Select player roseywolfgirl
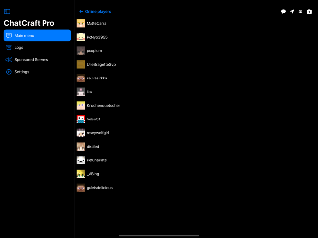 tap(97, 133)
